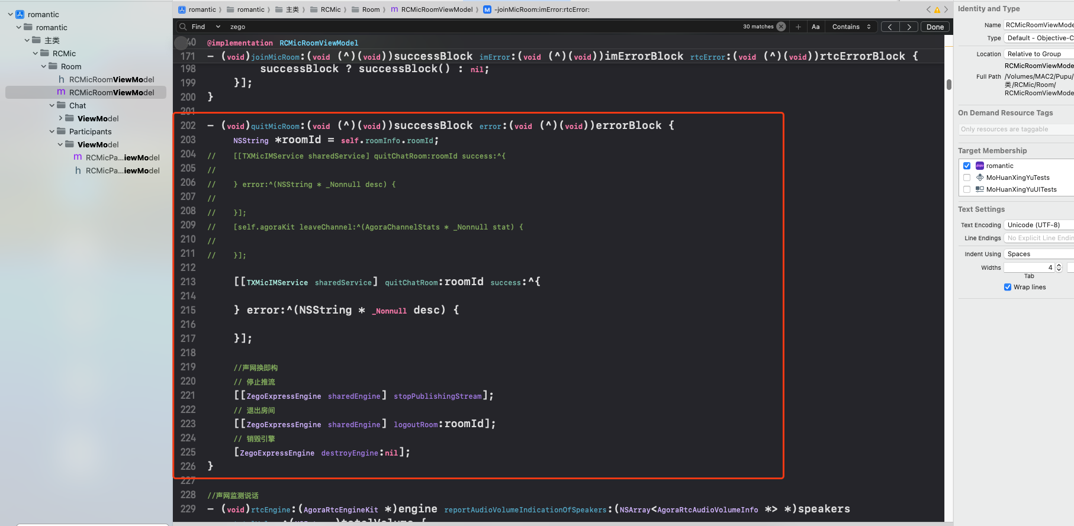The height and width of the screenshot is (526, 1074).
Task: Jump to the next search match
Action: 909,27
